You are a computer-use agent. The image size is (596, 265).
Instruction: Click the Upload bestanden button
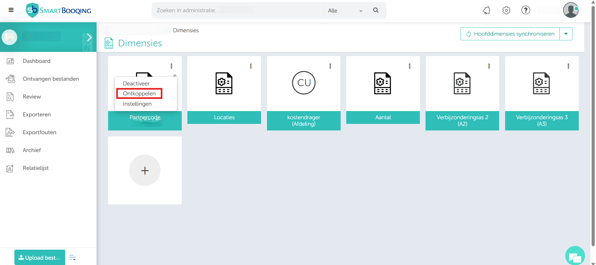tap(40, 257)
